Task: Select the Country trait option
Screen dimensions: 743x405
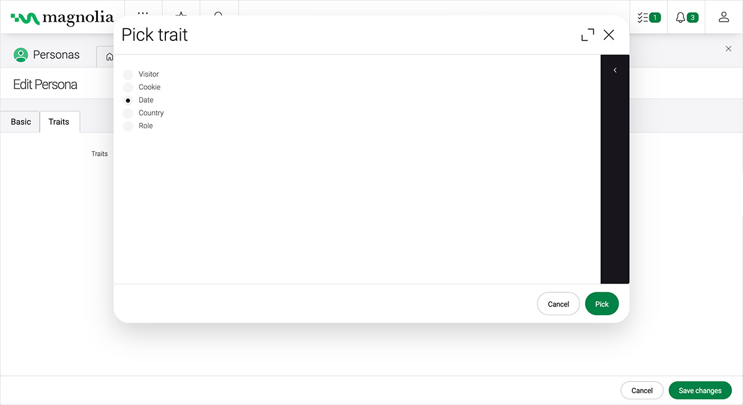Action: 128,113
